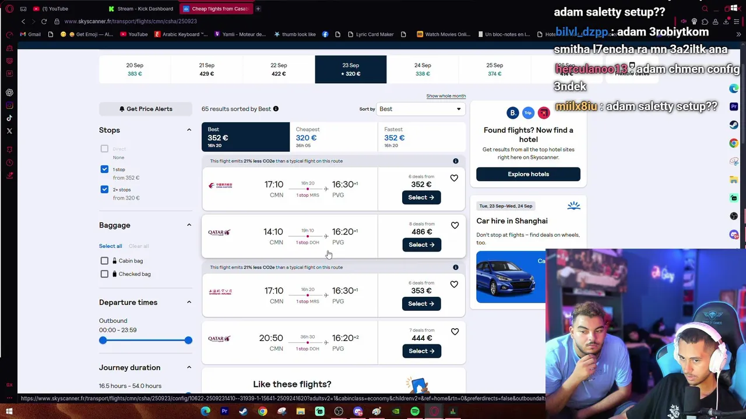This screenshot has height=419, width=746.
Task: Open info icon next to results sorted by Best
Action: coord(276,109)
